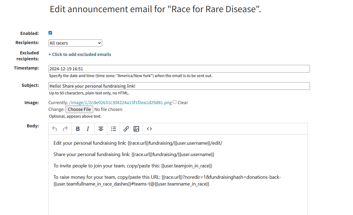Screen dimensions: 353x215
Task: Click the fundraising link edit line in Body
Action: (x=138, y=143)
